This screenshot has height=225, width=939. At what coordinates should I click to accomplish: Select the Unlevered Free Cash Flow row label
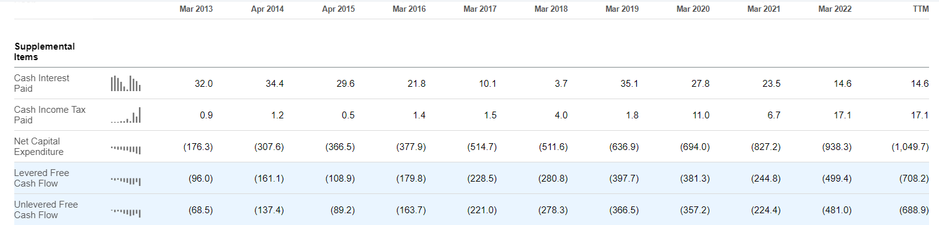pos(46,210)
